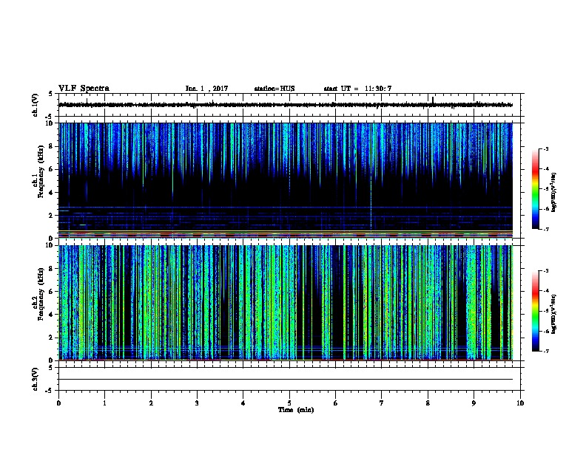Click the time axis tick label '10'
This screenshot has width=586, height=452.
520,403
